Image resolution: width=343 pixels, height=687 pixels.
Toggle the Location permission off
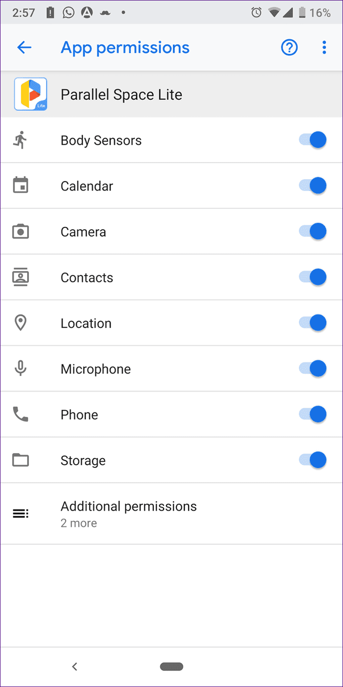click(x=312, y=323)
